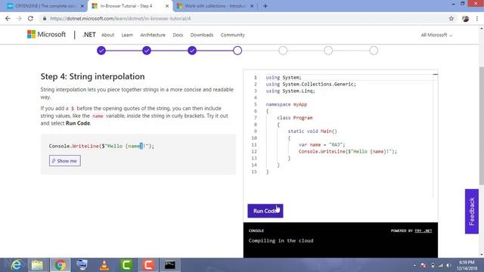Open the Docs menu item
This screenshot has height=272, width=484.
(x=178, y=35)
